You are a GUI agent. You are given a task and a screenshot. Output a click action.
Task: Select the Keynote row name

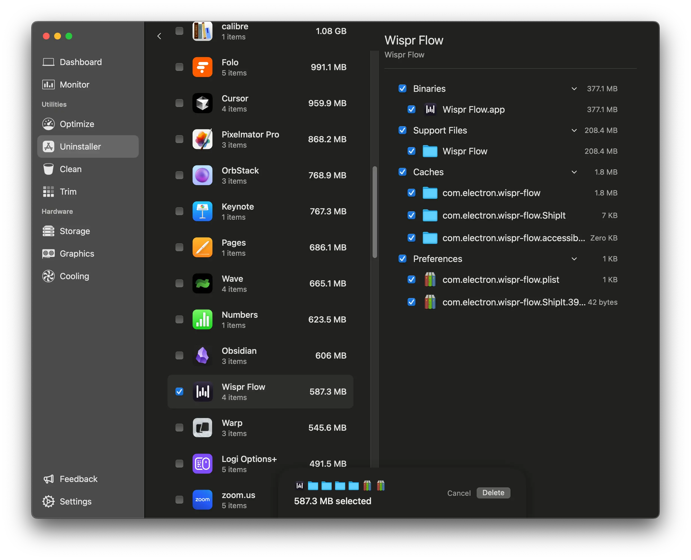tap(238, 207)
